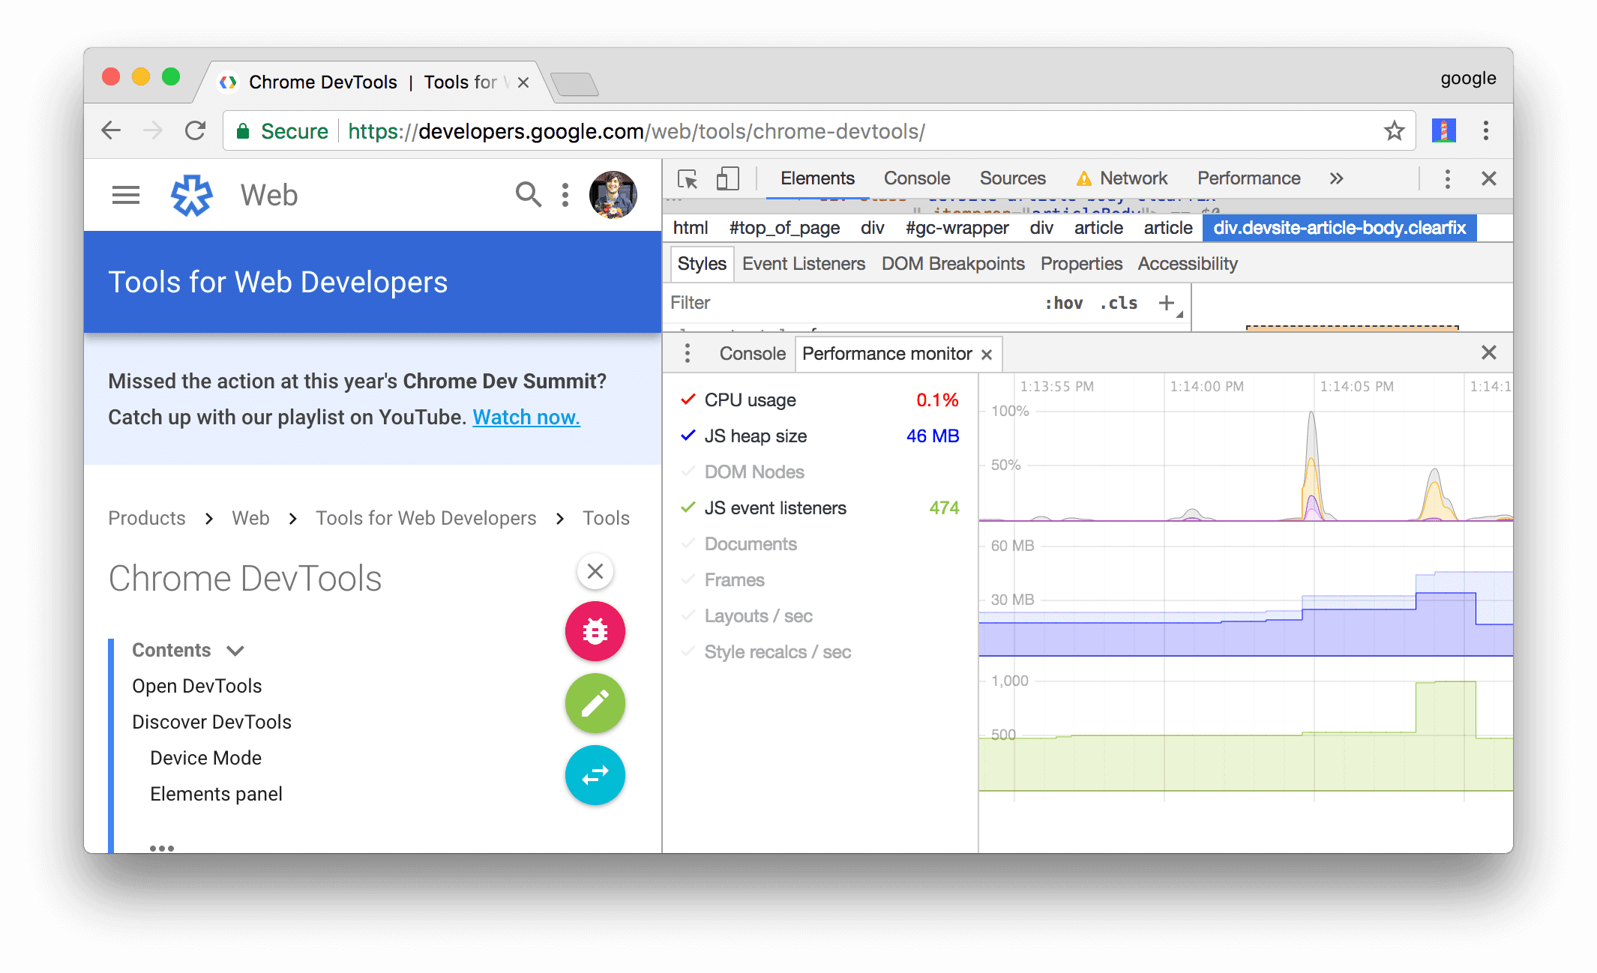Switch to the Performance tab

click(1247, 179)
